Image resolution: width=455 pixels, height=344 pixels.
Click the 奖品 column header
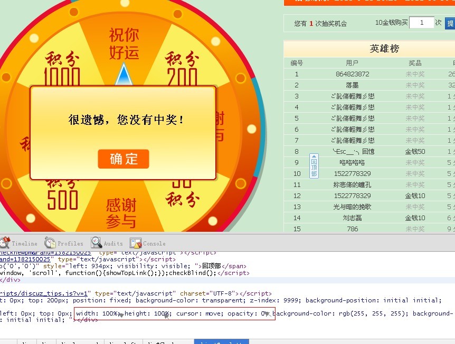tap(415, 63)
